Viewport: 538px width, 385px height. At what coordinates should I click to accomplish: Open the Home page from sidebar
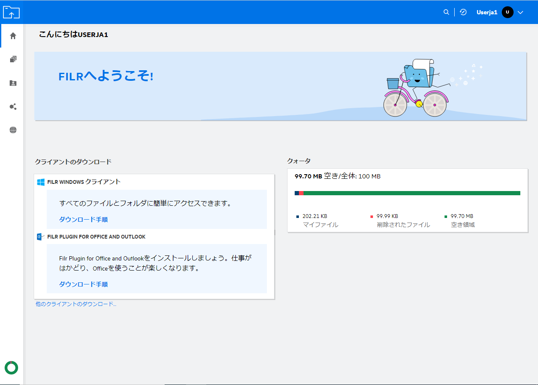[13, 36]
